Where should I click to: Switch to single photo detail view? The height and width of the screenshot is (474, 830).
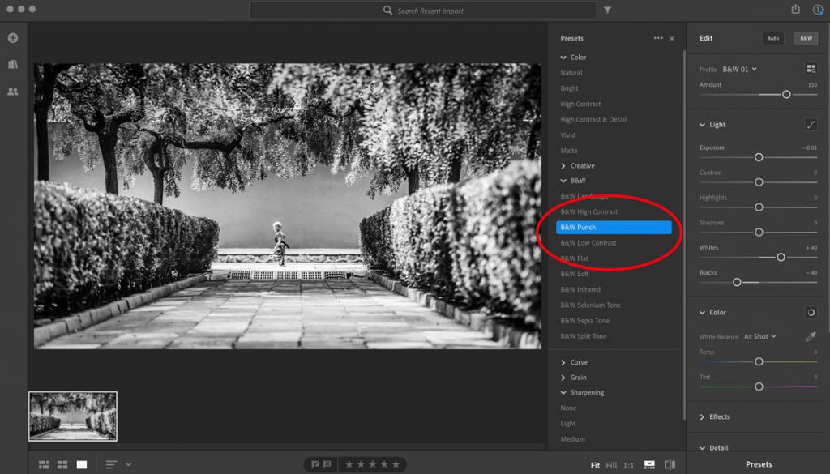tap(82, 464)
